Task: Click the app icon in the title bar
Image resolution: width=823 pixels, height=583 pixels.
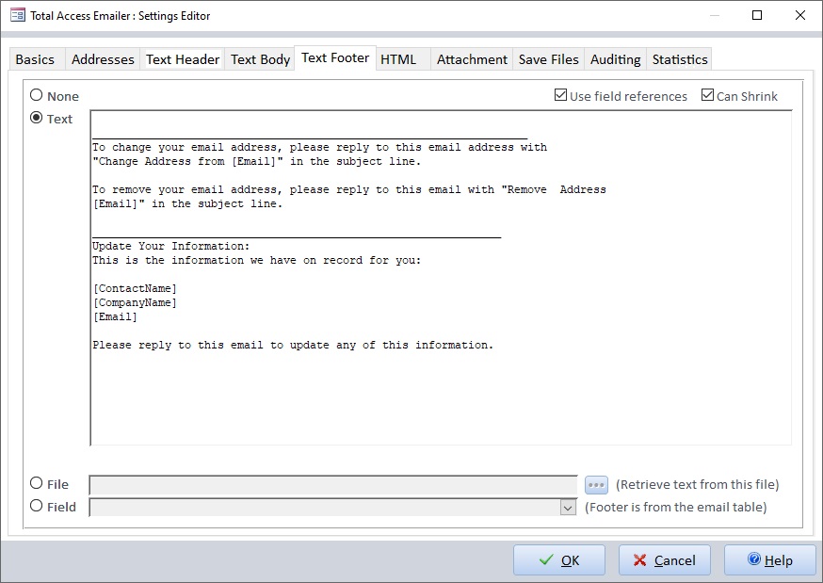Action: [17, 15]
